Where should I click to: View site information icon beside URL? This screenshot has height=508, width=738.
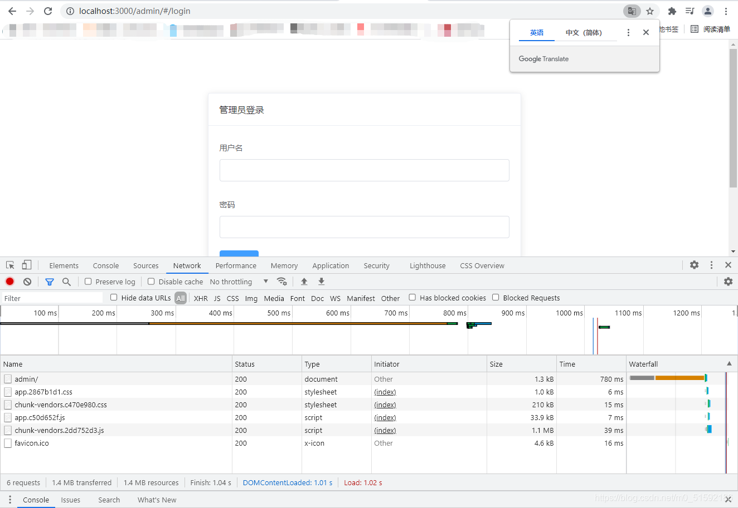click(x=70, y=11)
